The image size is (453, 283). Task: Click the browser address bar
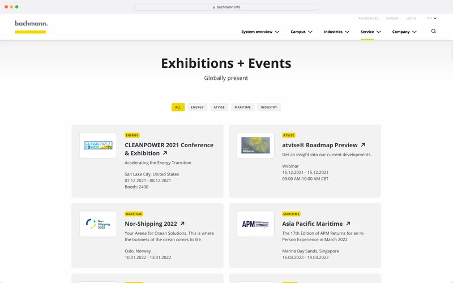click(x=226, y=7)
